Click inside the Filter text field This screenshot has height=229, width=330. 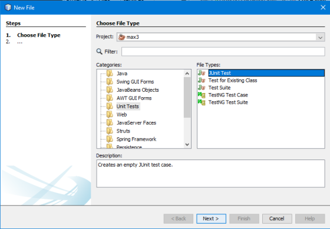tap(223, 52)
